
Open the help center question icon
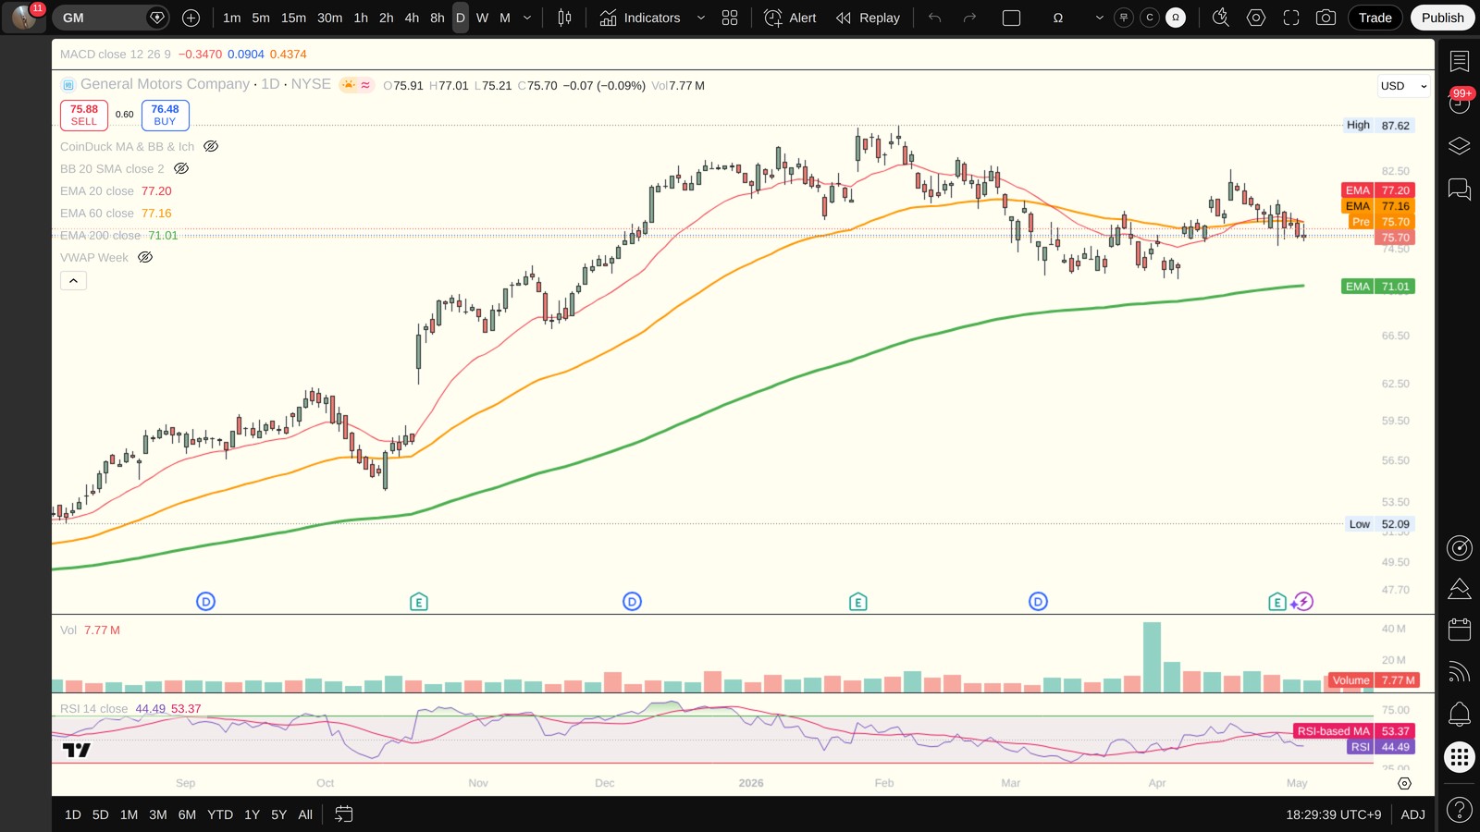1460,811
